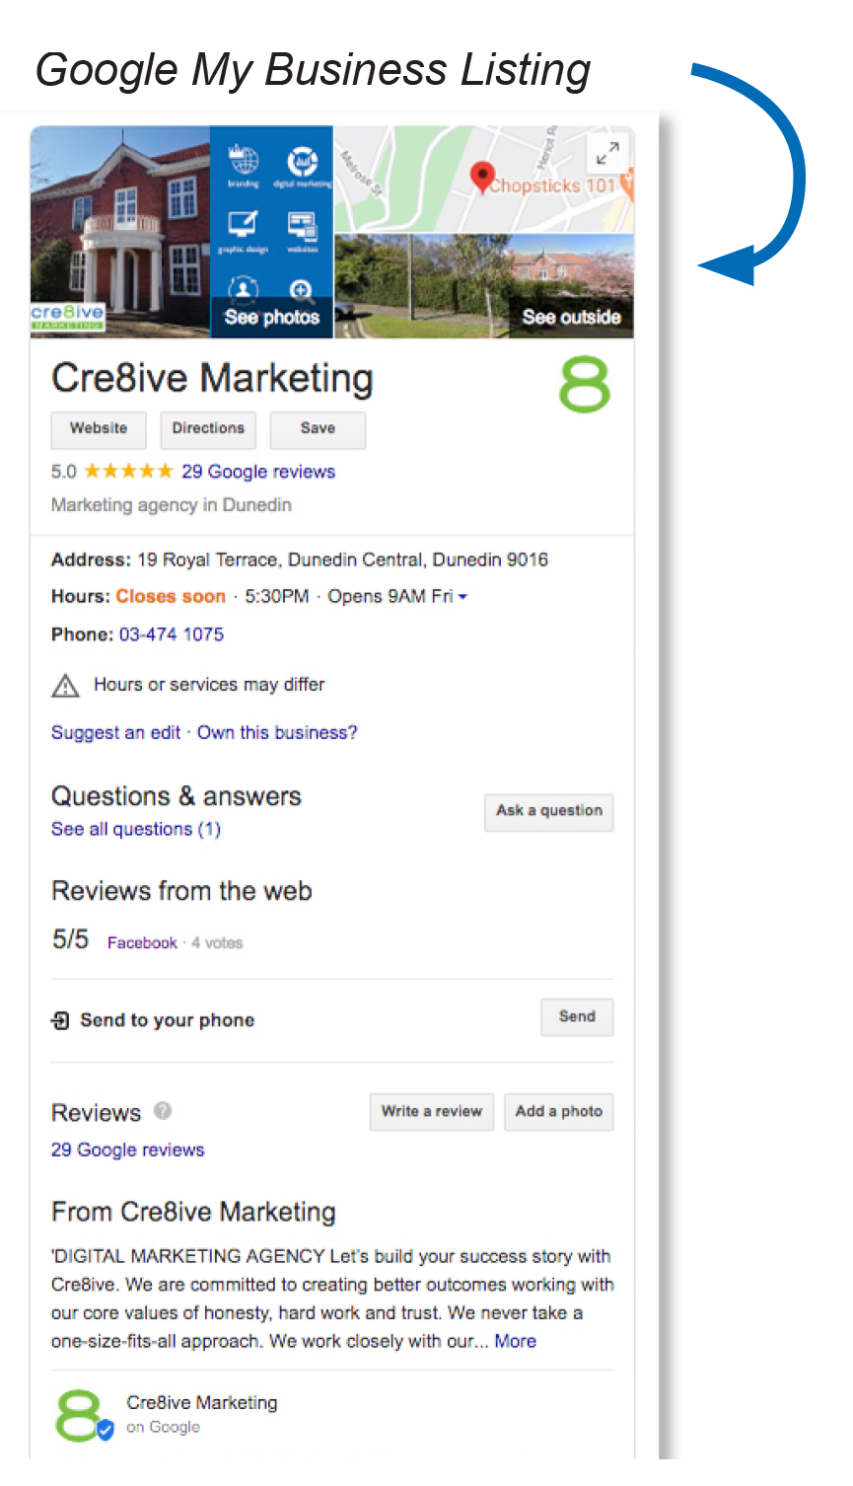Open the 29 Google reviews link near stars
The image size is (853, 1486).
[258, 472]
